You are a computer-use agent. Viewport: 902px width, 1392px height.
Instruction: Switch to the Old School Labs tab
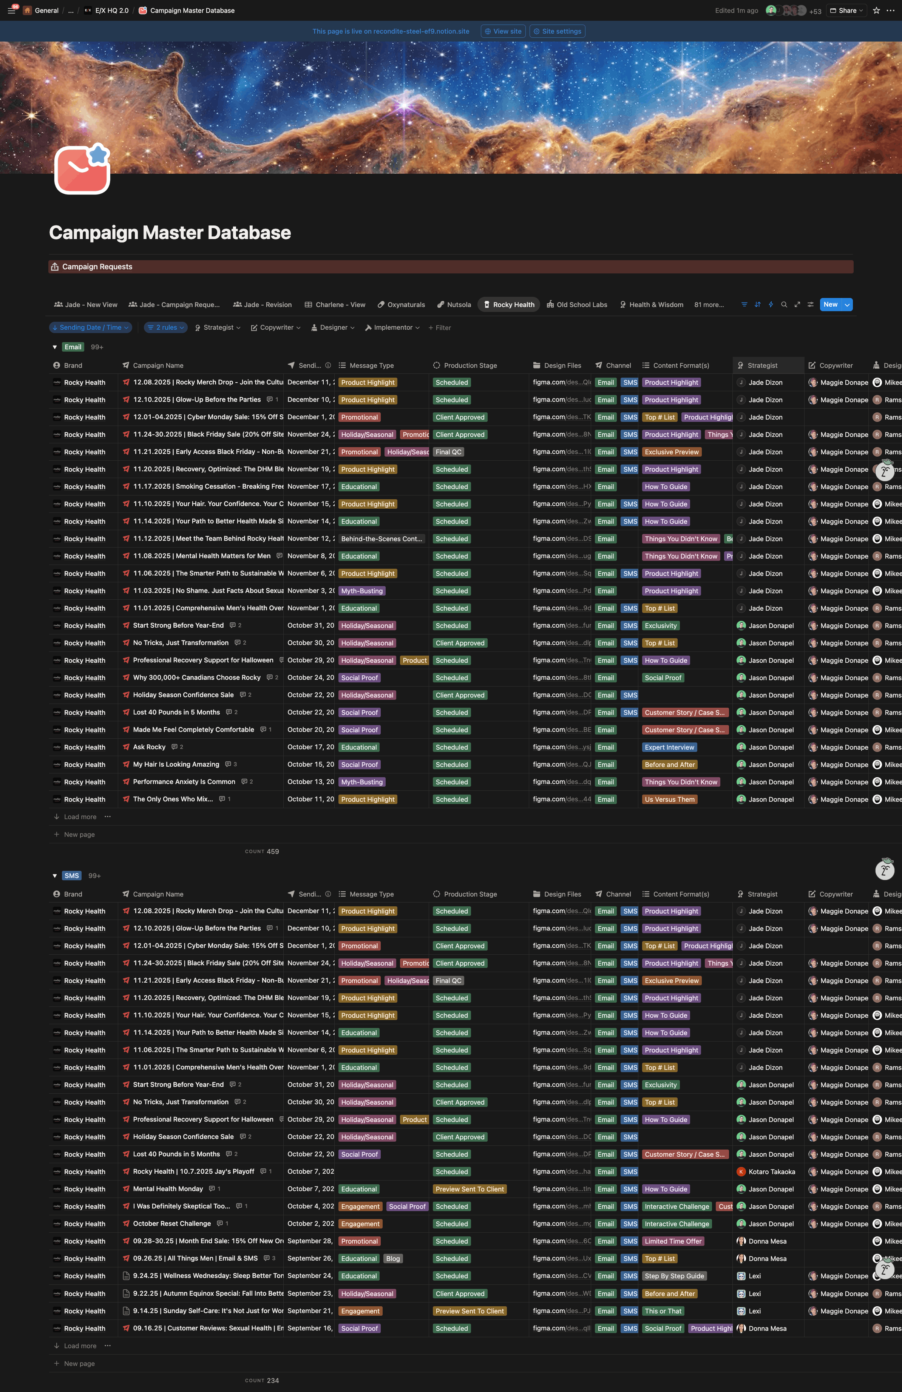pos(577,305)
